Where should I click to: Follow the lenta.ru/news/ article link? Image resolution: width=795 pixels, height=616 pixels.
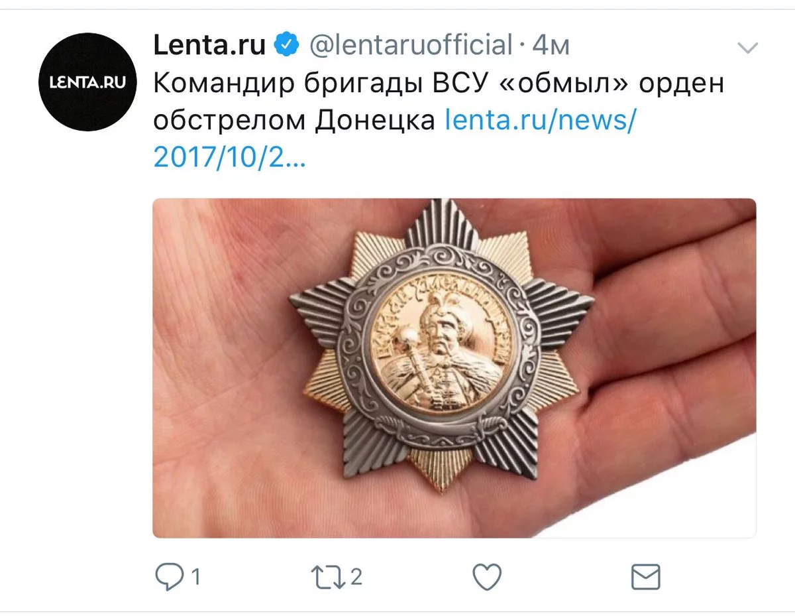coord(539,121)
